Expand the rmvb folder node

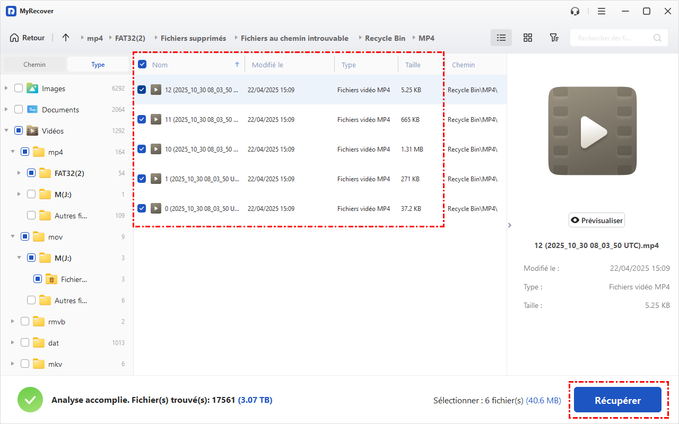point(13,322)
